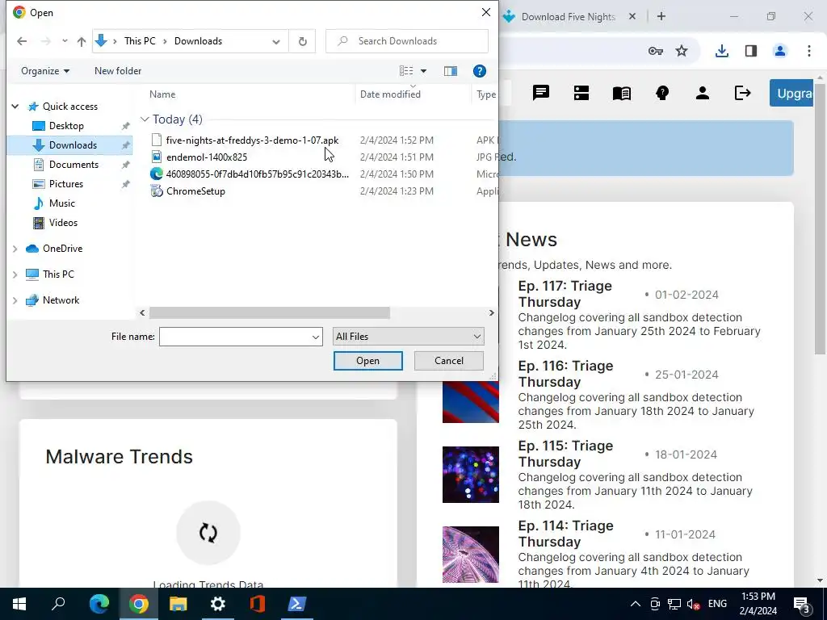Open PowerShell from the taskbar

click(x=296, y=604)
